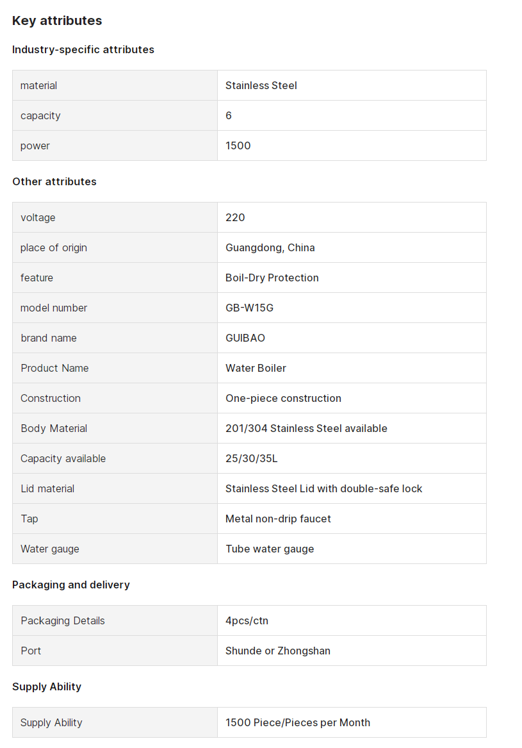Click the Boil-Dry Protection feature value
This screenshot has height=748, width=522.
tap(272, 278)
